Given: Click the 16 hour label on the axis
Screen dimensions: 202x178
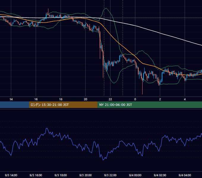Looking at the screenshot, I should (x=36, y=99).
